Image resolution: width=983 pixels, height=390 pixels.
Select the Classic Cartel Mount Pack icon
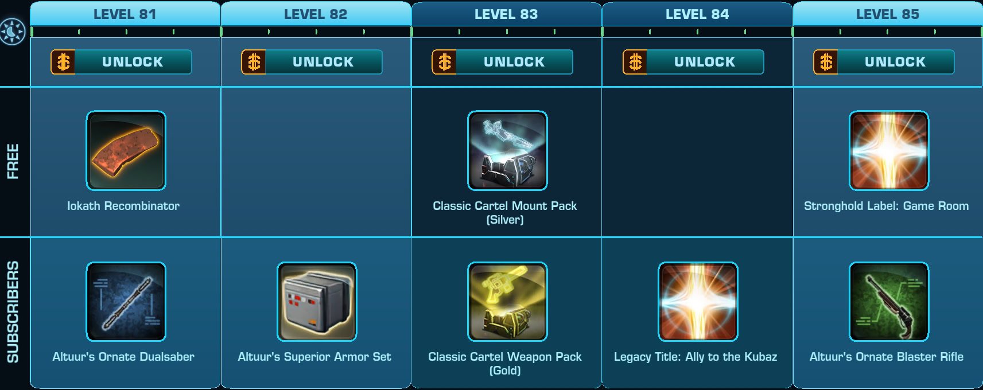point(507,151)
